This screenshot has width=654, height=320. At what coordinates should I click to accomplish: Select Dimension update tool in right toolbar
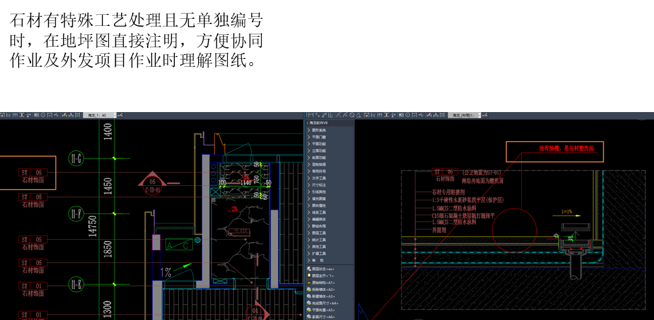coord(442,115)
